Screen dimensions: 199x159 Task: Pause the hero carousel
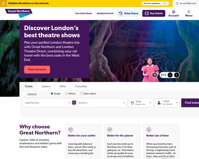click(155, 75)
